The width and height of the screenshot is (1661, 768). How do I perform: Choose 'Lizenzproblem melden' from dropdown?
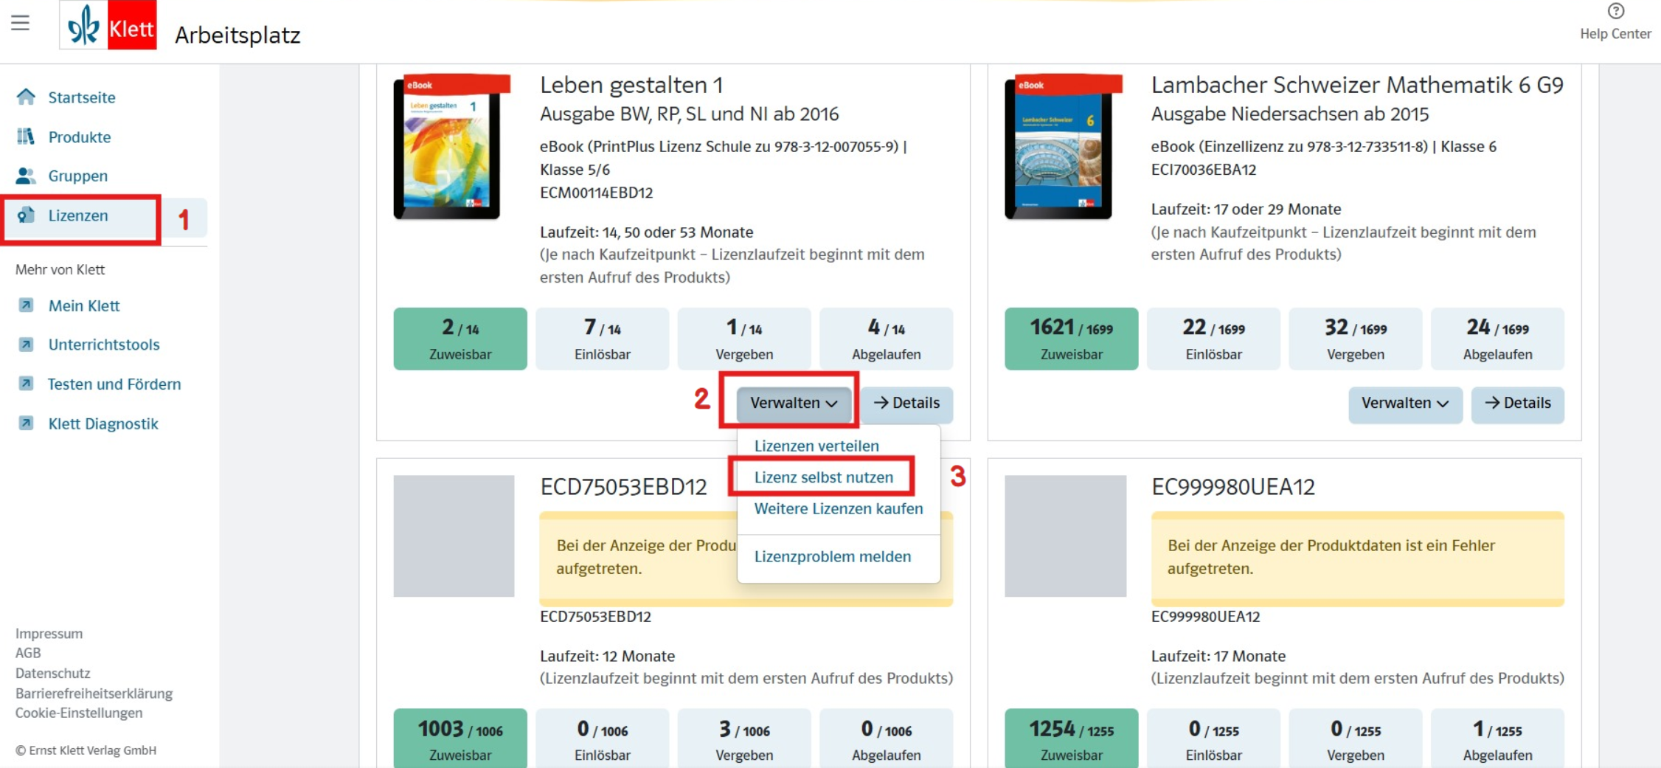tap(832, 557)
